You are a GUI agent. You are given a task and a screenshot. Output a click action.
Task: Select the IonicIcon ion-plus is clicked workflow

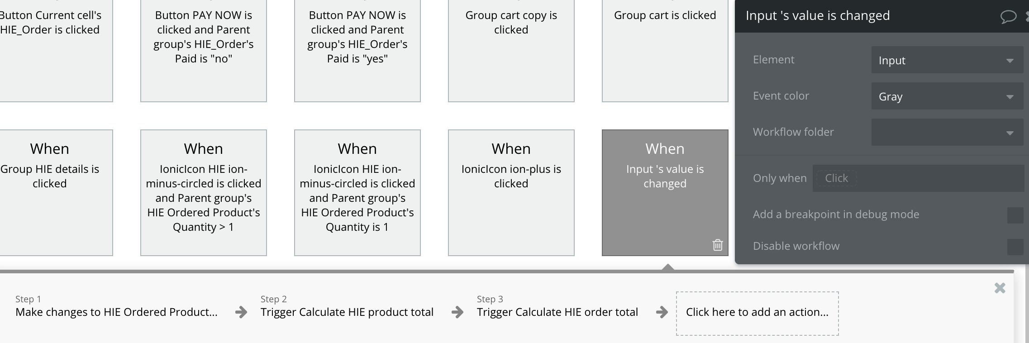(511, 192)
